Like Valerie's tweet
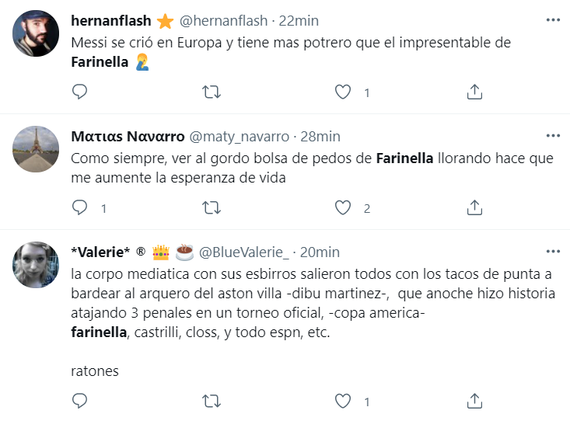 (343, 402)
